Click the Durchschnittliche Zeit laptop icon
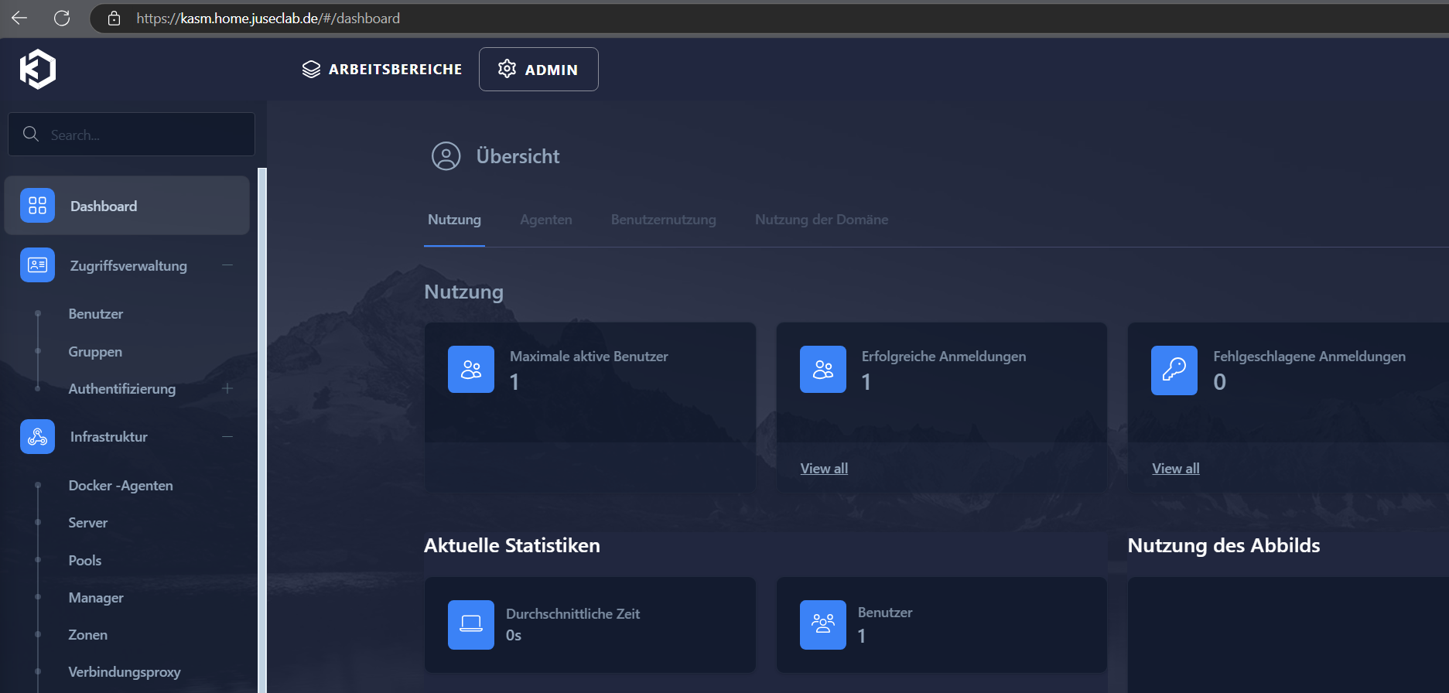The image size is (1449, 693). click(471, 625)
